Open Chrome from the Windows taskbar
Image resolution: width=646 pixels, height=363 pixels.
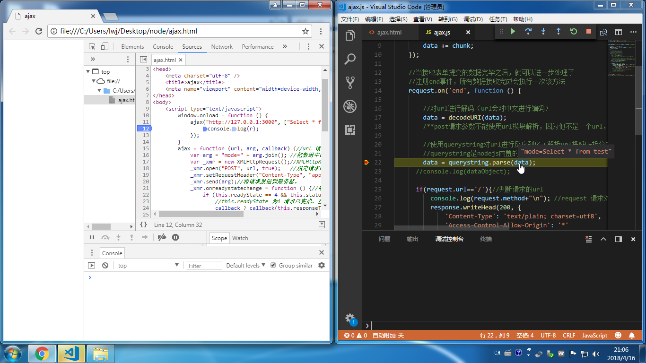click(x=42, y=354)
